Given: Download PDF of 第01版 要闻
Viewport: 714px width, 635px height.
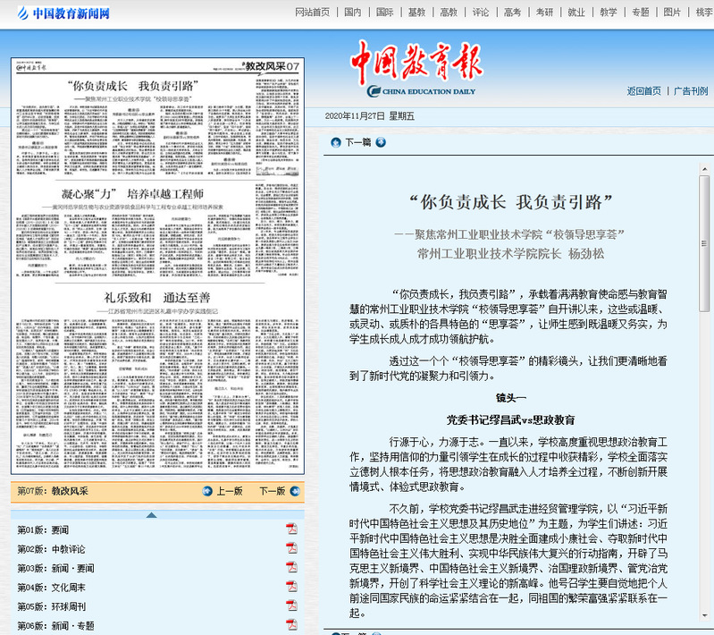Looking at the screenshot, I should pyautogui.click(x=291, y=529).
